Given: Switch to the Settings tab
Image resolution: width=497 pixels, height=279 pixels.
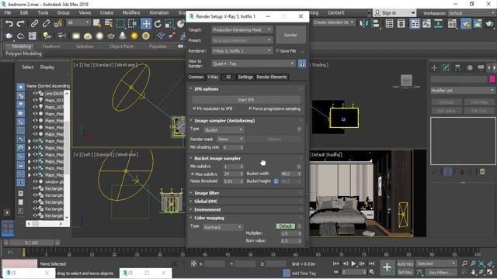Looking at the screenshot, I should 245,77.
